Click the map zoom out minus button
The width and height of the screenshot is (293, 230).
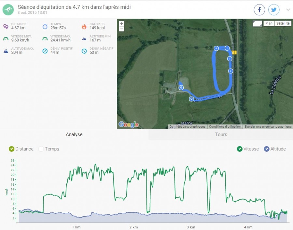(x=122, y=29)
